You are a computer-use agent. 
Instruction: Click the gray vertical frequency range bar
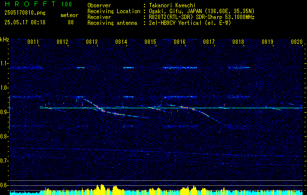(9, 113)
